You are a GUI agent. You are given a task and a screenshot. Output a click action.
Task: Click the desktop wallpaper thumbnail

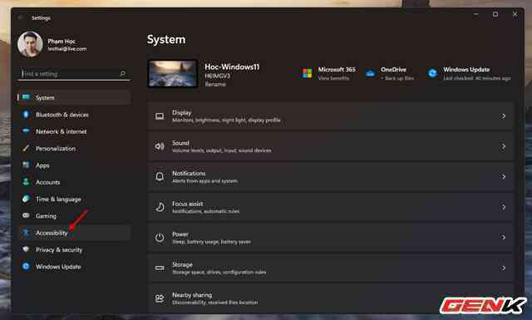(x=173, y=74)
